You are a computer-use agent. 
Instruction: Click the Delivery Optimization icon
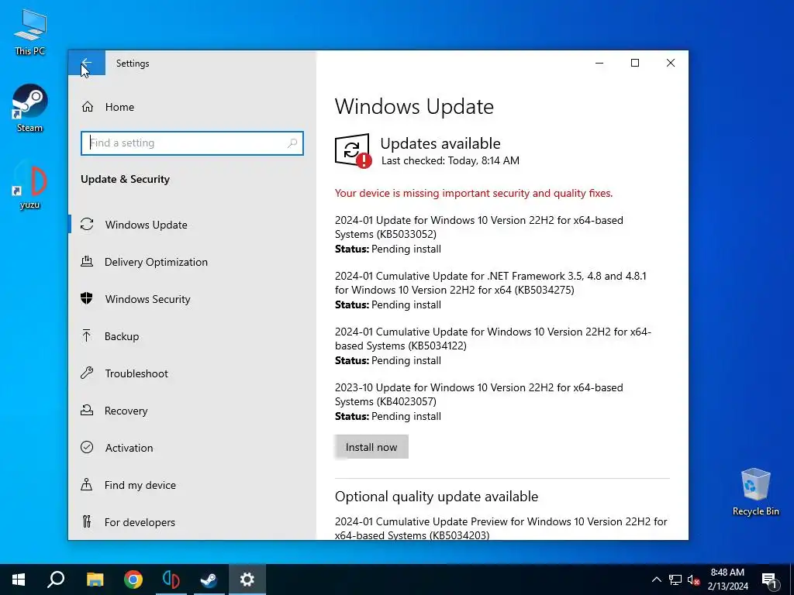87,262
